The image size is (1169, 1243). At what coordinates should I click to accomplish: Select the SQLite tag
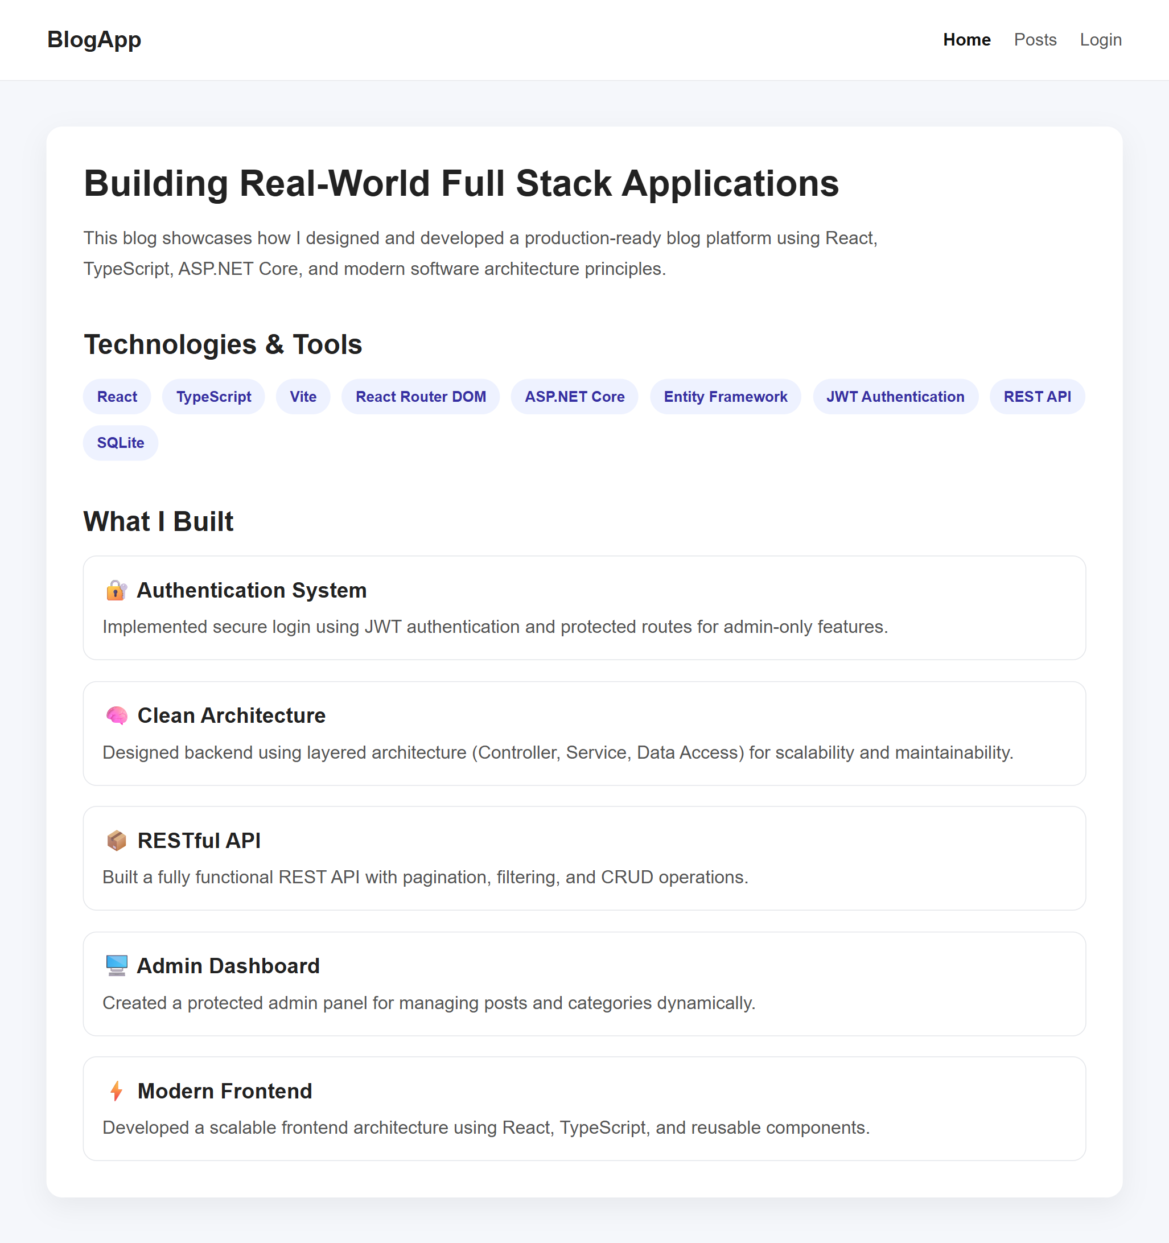[121, 443]
